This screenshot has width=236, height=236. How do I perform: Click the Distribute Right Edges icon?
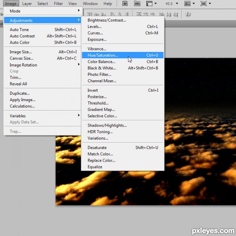(176, 15)
